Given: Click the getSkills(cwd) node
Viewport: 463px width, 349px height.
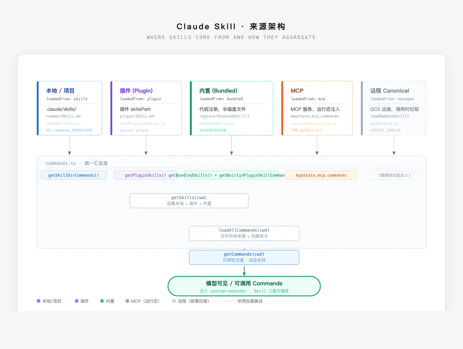Looking at the screenshot, I should pyautogui.click(x=189, y=200).
